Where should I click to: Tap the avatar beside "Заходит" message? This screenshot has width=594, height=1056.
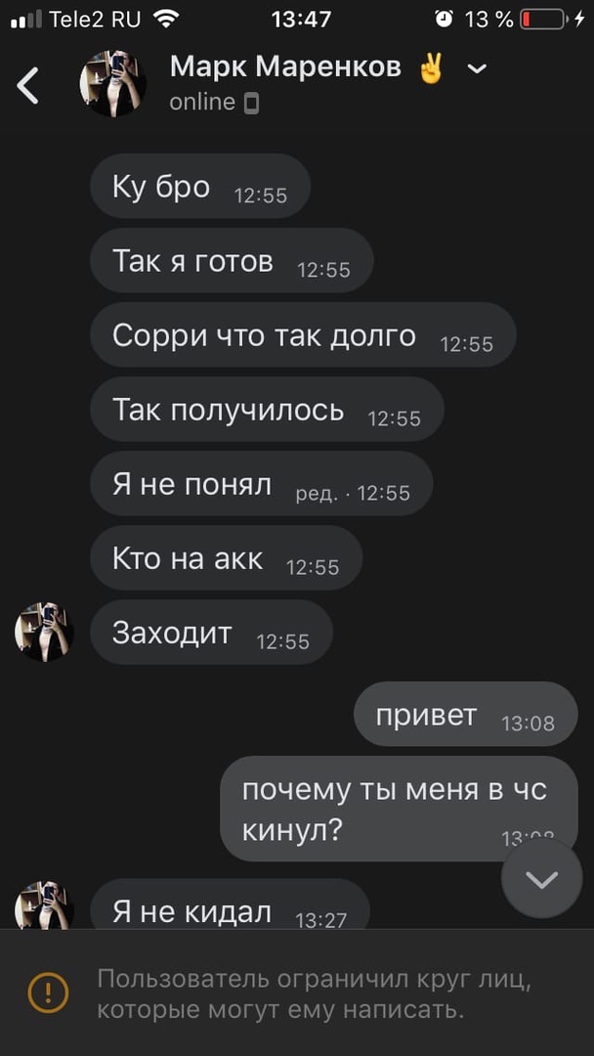[44, 632]
